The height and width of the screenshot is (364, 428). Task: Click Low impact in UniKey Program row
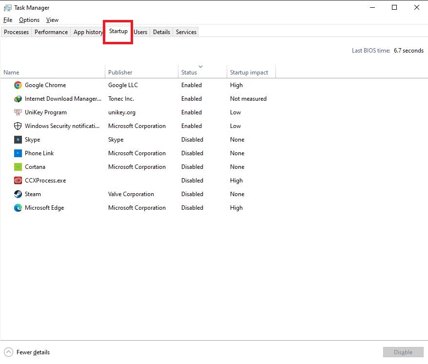pyautogui.click(x=235, y=112)
